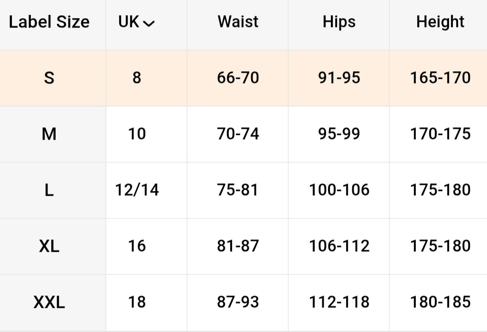Select the S label size row
Image resolution: width=487 pixels, height=332 pixels.
[49, 78]
